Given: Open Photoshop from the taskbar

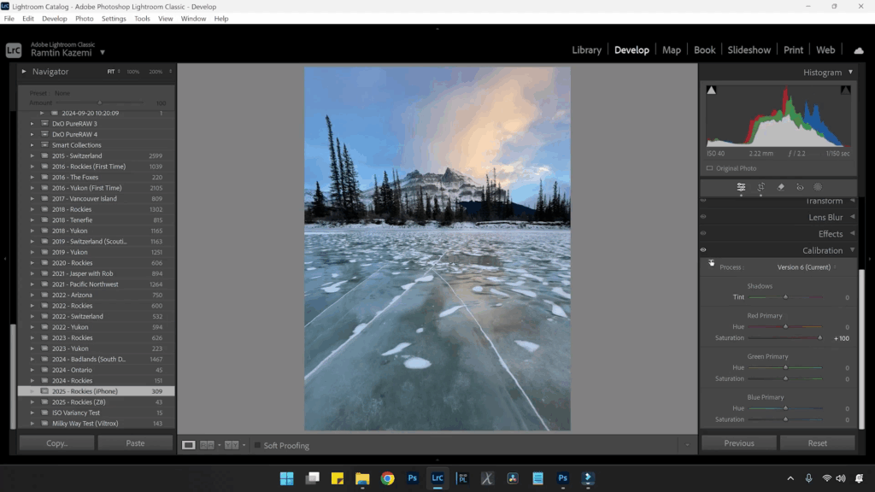Looking at the screenshot, I should coord(412,479).
